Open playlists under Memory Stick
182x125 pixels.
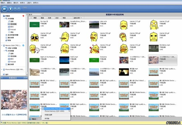click(9, 64)
